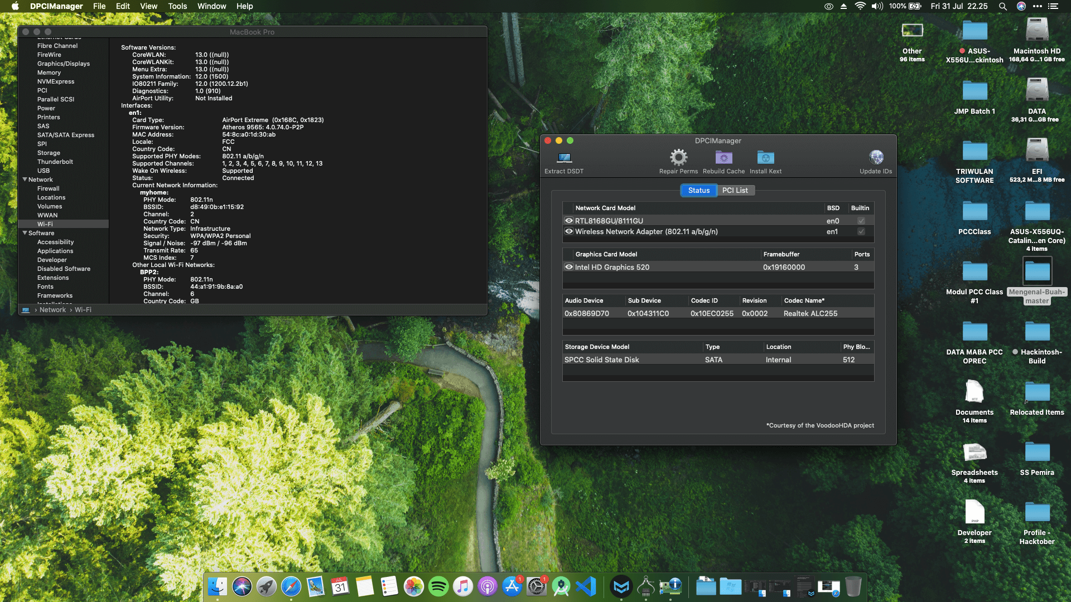Click the Rebuild Cache icon
1071x602 pixels.
(x=723, y=158)
